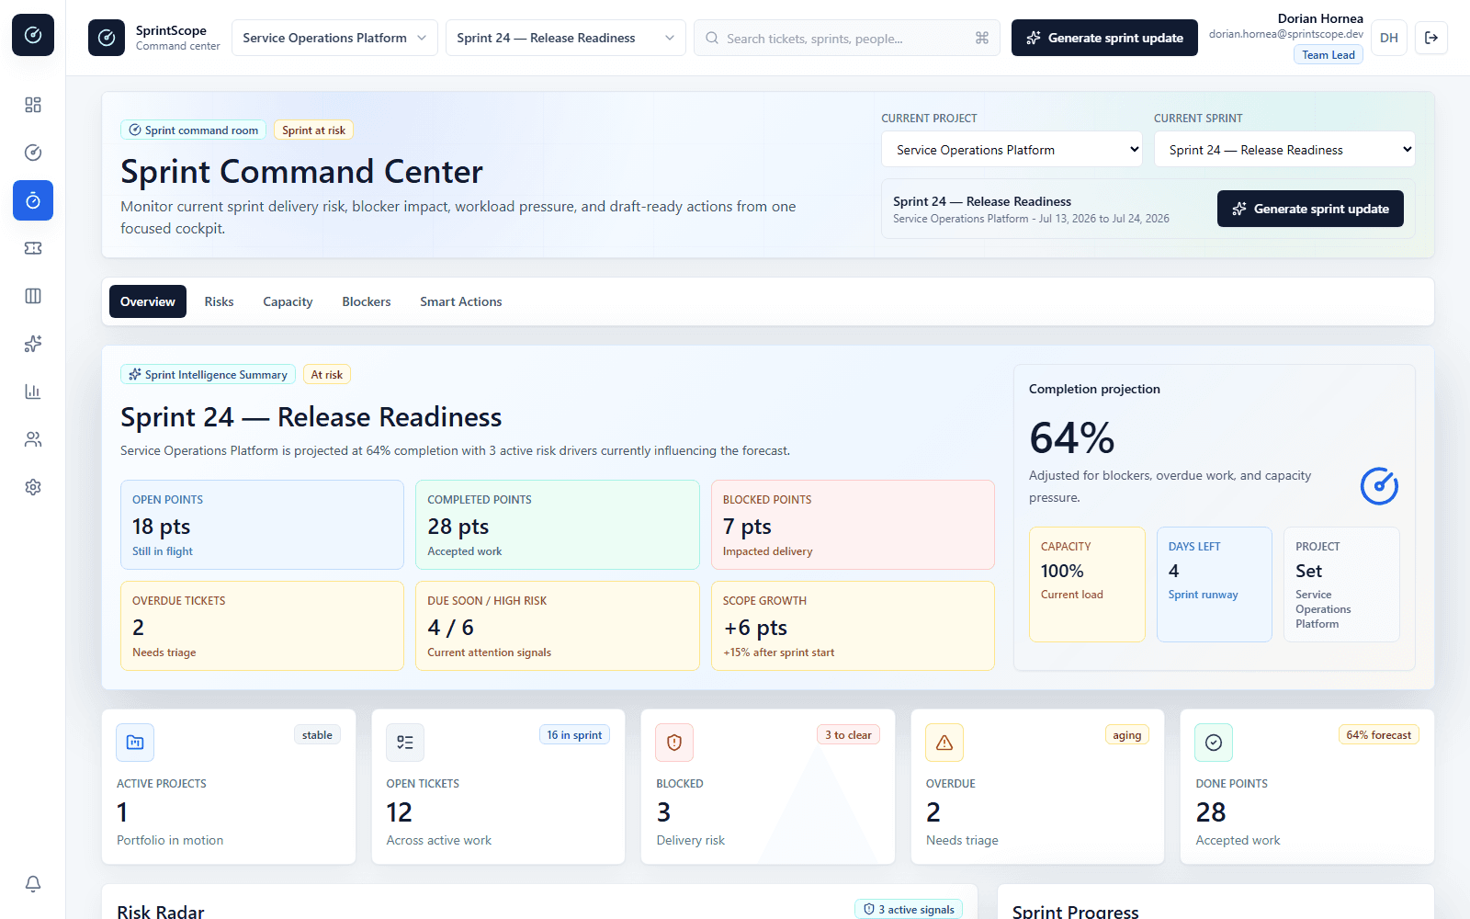Switch to the Risks tab
The image size is (1470, 919).
point(219,301)
